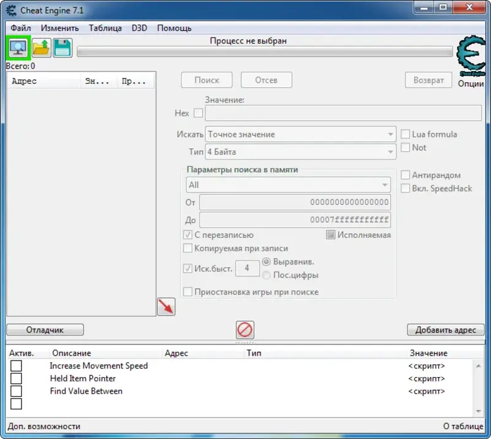Open the 4 Байта value type dropdown

[x=301, y=151]
